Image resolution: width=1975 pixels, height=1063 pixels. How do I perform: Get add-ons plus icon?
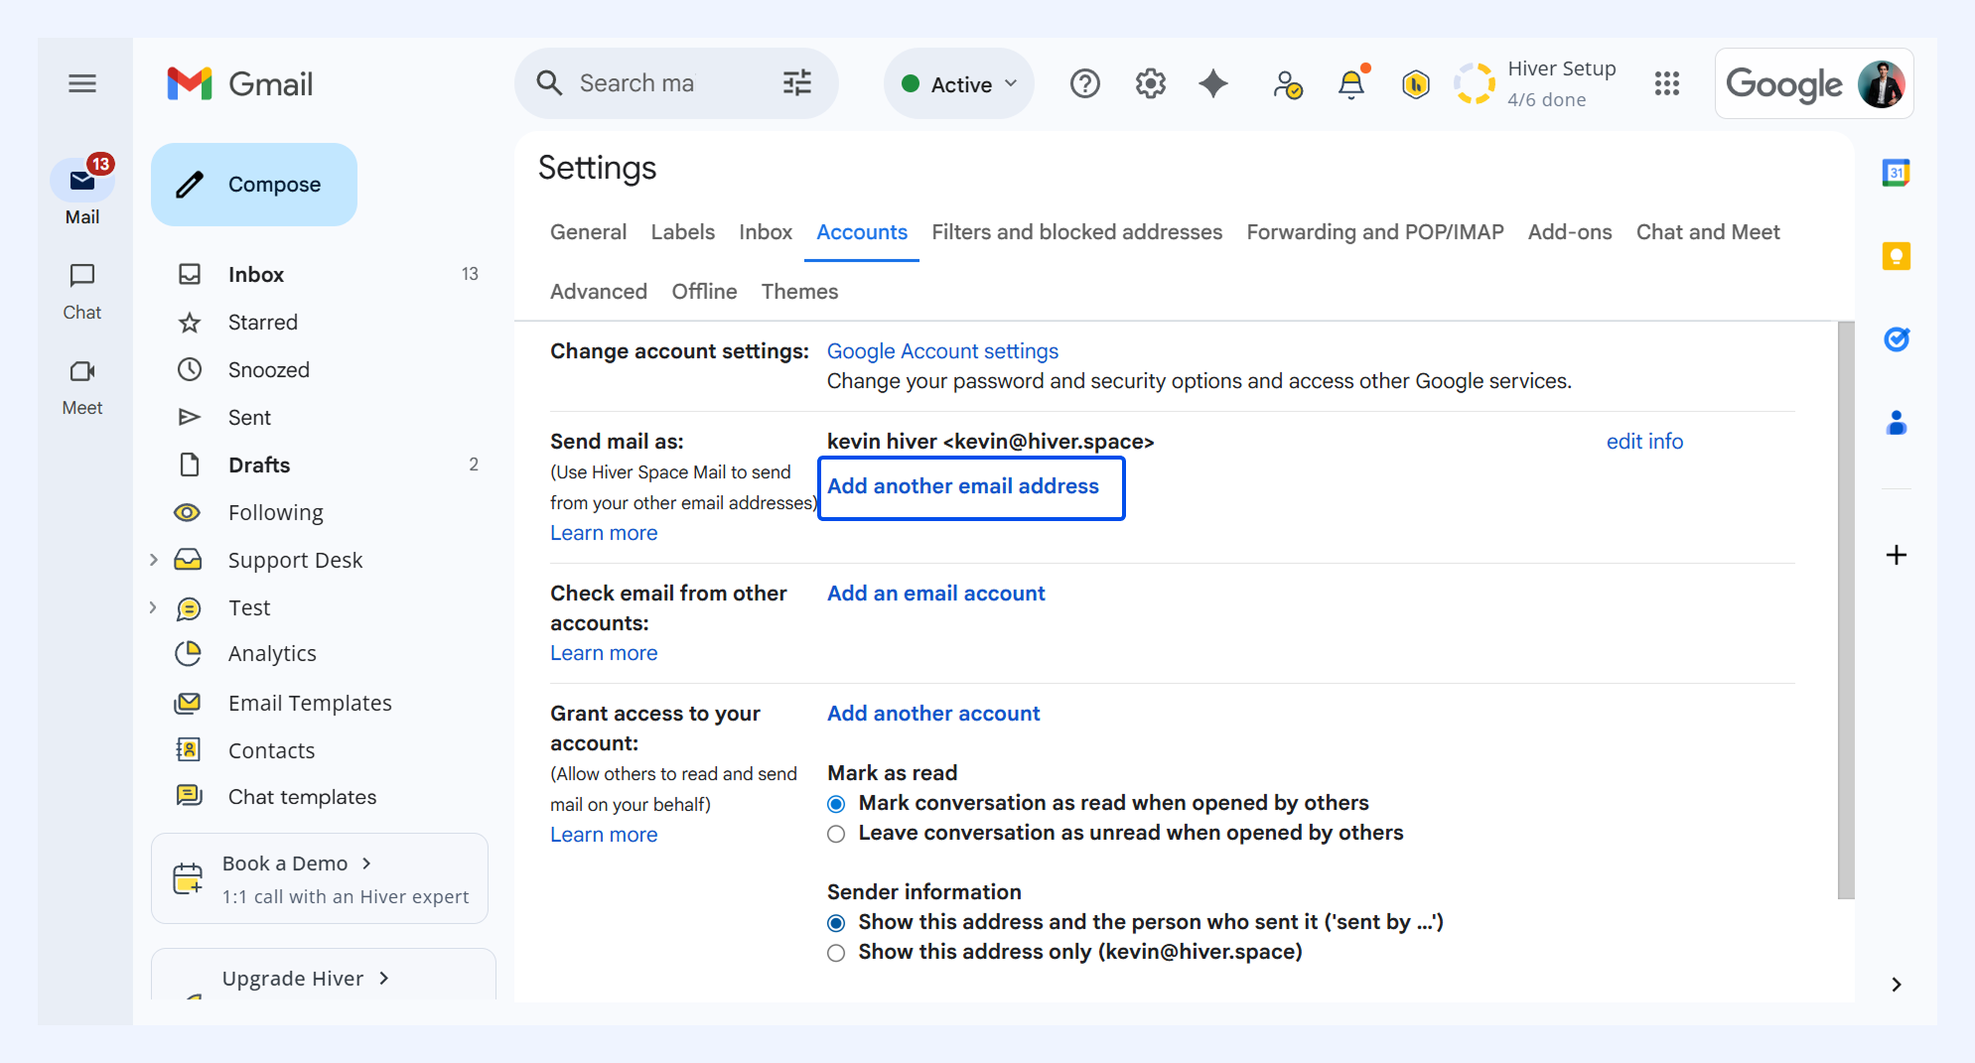tap(1897, 555)
